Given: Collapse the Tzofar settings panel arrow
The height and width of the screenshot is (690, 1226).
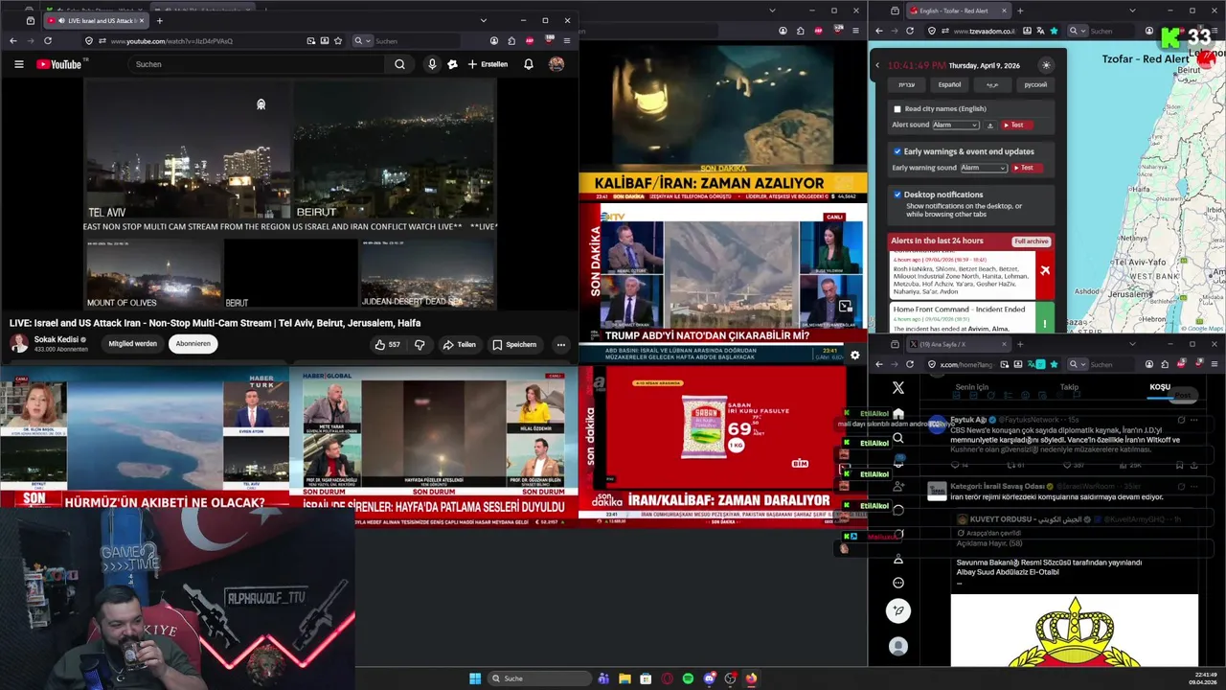Looking at the screenshot, I should click(877, 65).
